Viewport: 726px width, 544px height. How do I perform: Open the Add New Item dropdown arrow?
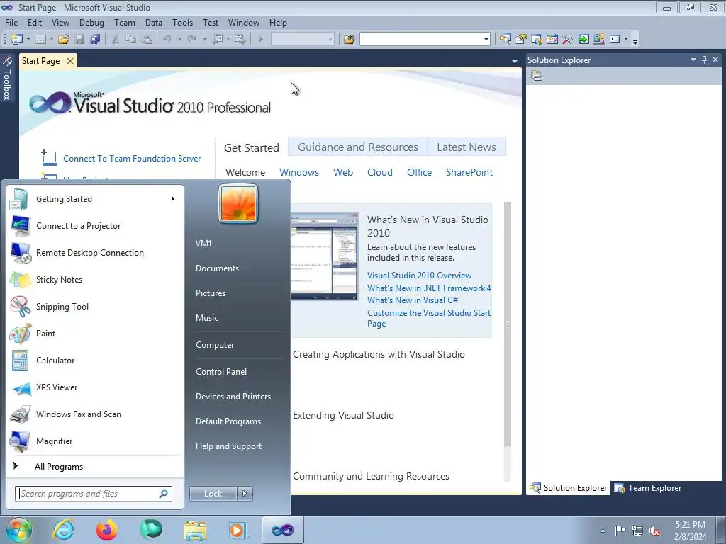pos(51,40)
